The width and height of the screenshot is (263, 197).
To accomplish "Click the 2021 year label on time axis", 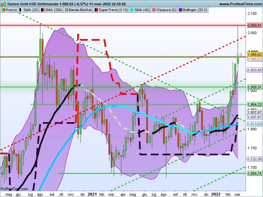I will coord(92,194).
